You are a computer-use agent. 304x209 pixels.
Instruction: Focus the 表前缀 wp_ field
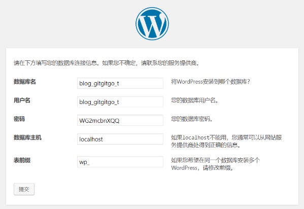click(120, 162)
